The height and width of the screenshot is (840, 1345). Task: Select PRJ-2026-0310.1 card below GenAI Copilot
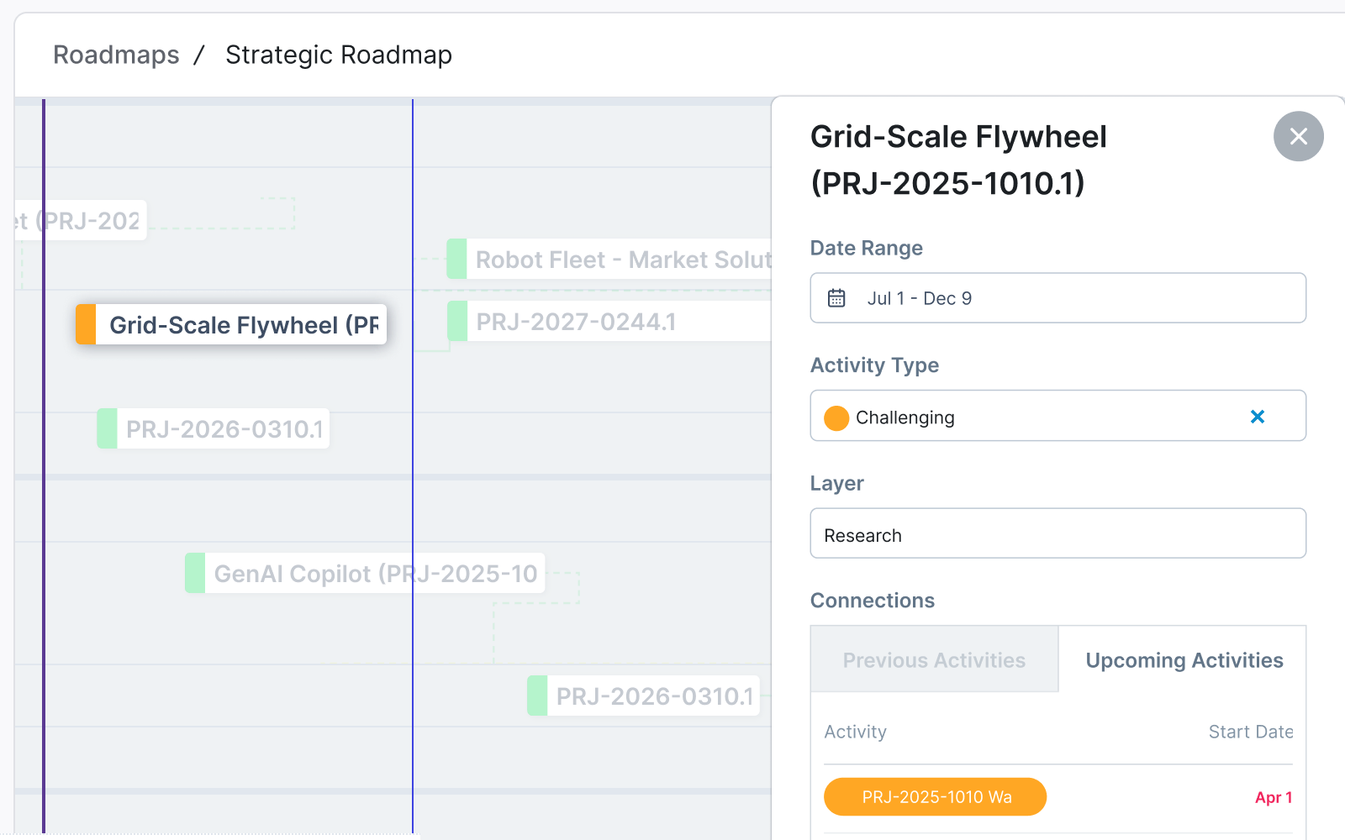[643, 696]
